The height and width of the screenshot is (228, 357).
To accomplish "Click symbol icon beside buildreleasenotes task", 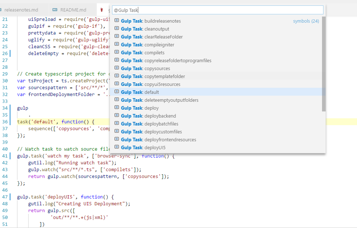I will [117, 20].
